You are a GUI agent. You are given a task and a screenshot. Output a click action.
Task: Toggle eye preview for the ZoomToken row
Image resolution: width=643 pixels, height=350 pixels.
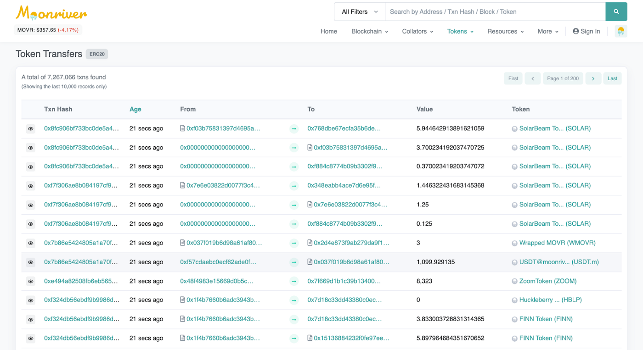[x=31, y=281]
